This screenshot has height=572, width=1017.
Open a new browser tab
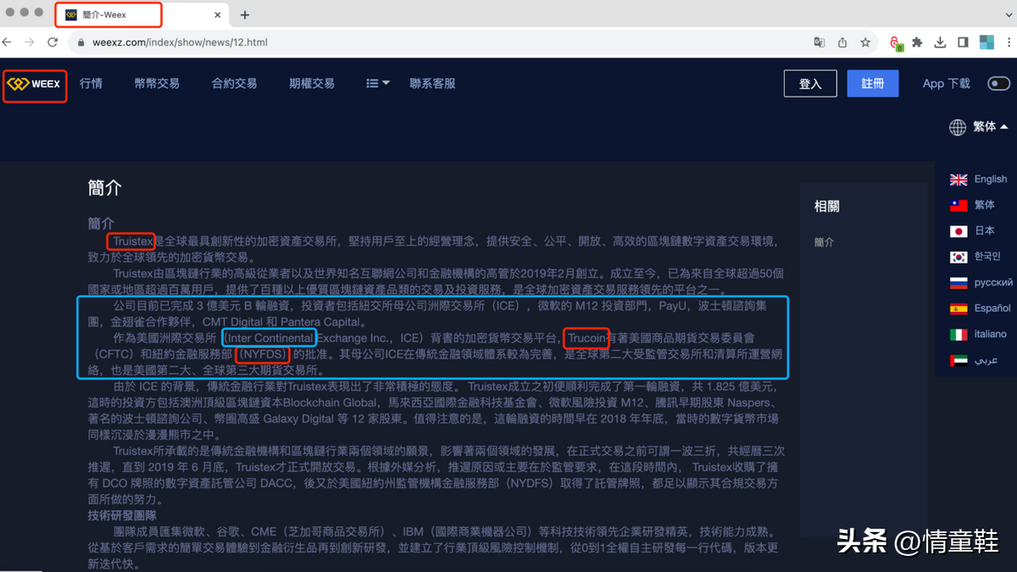point(245,14)
